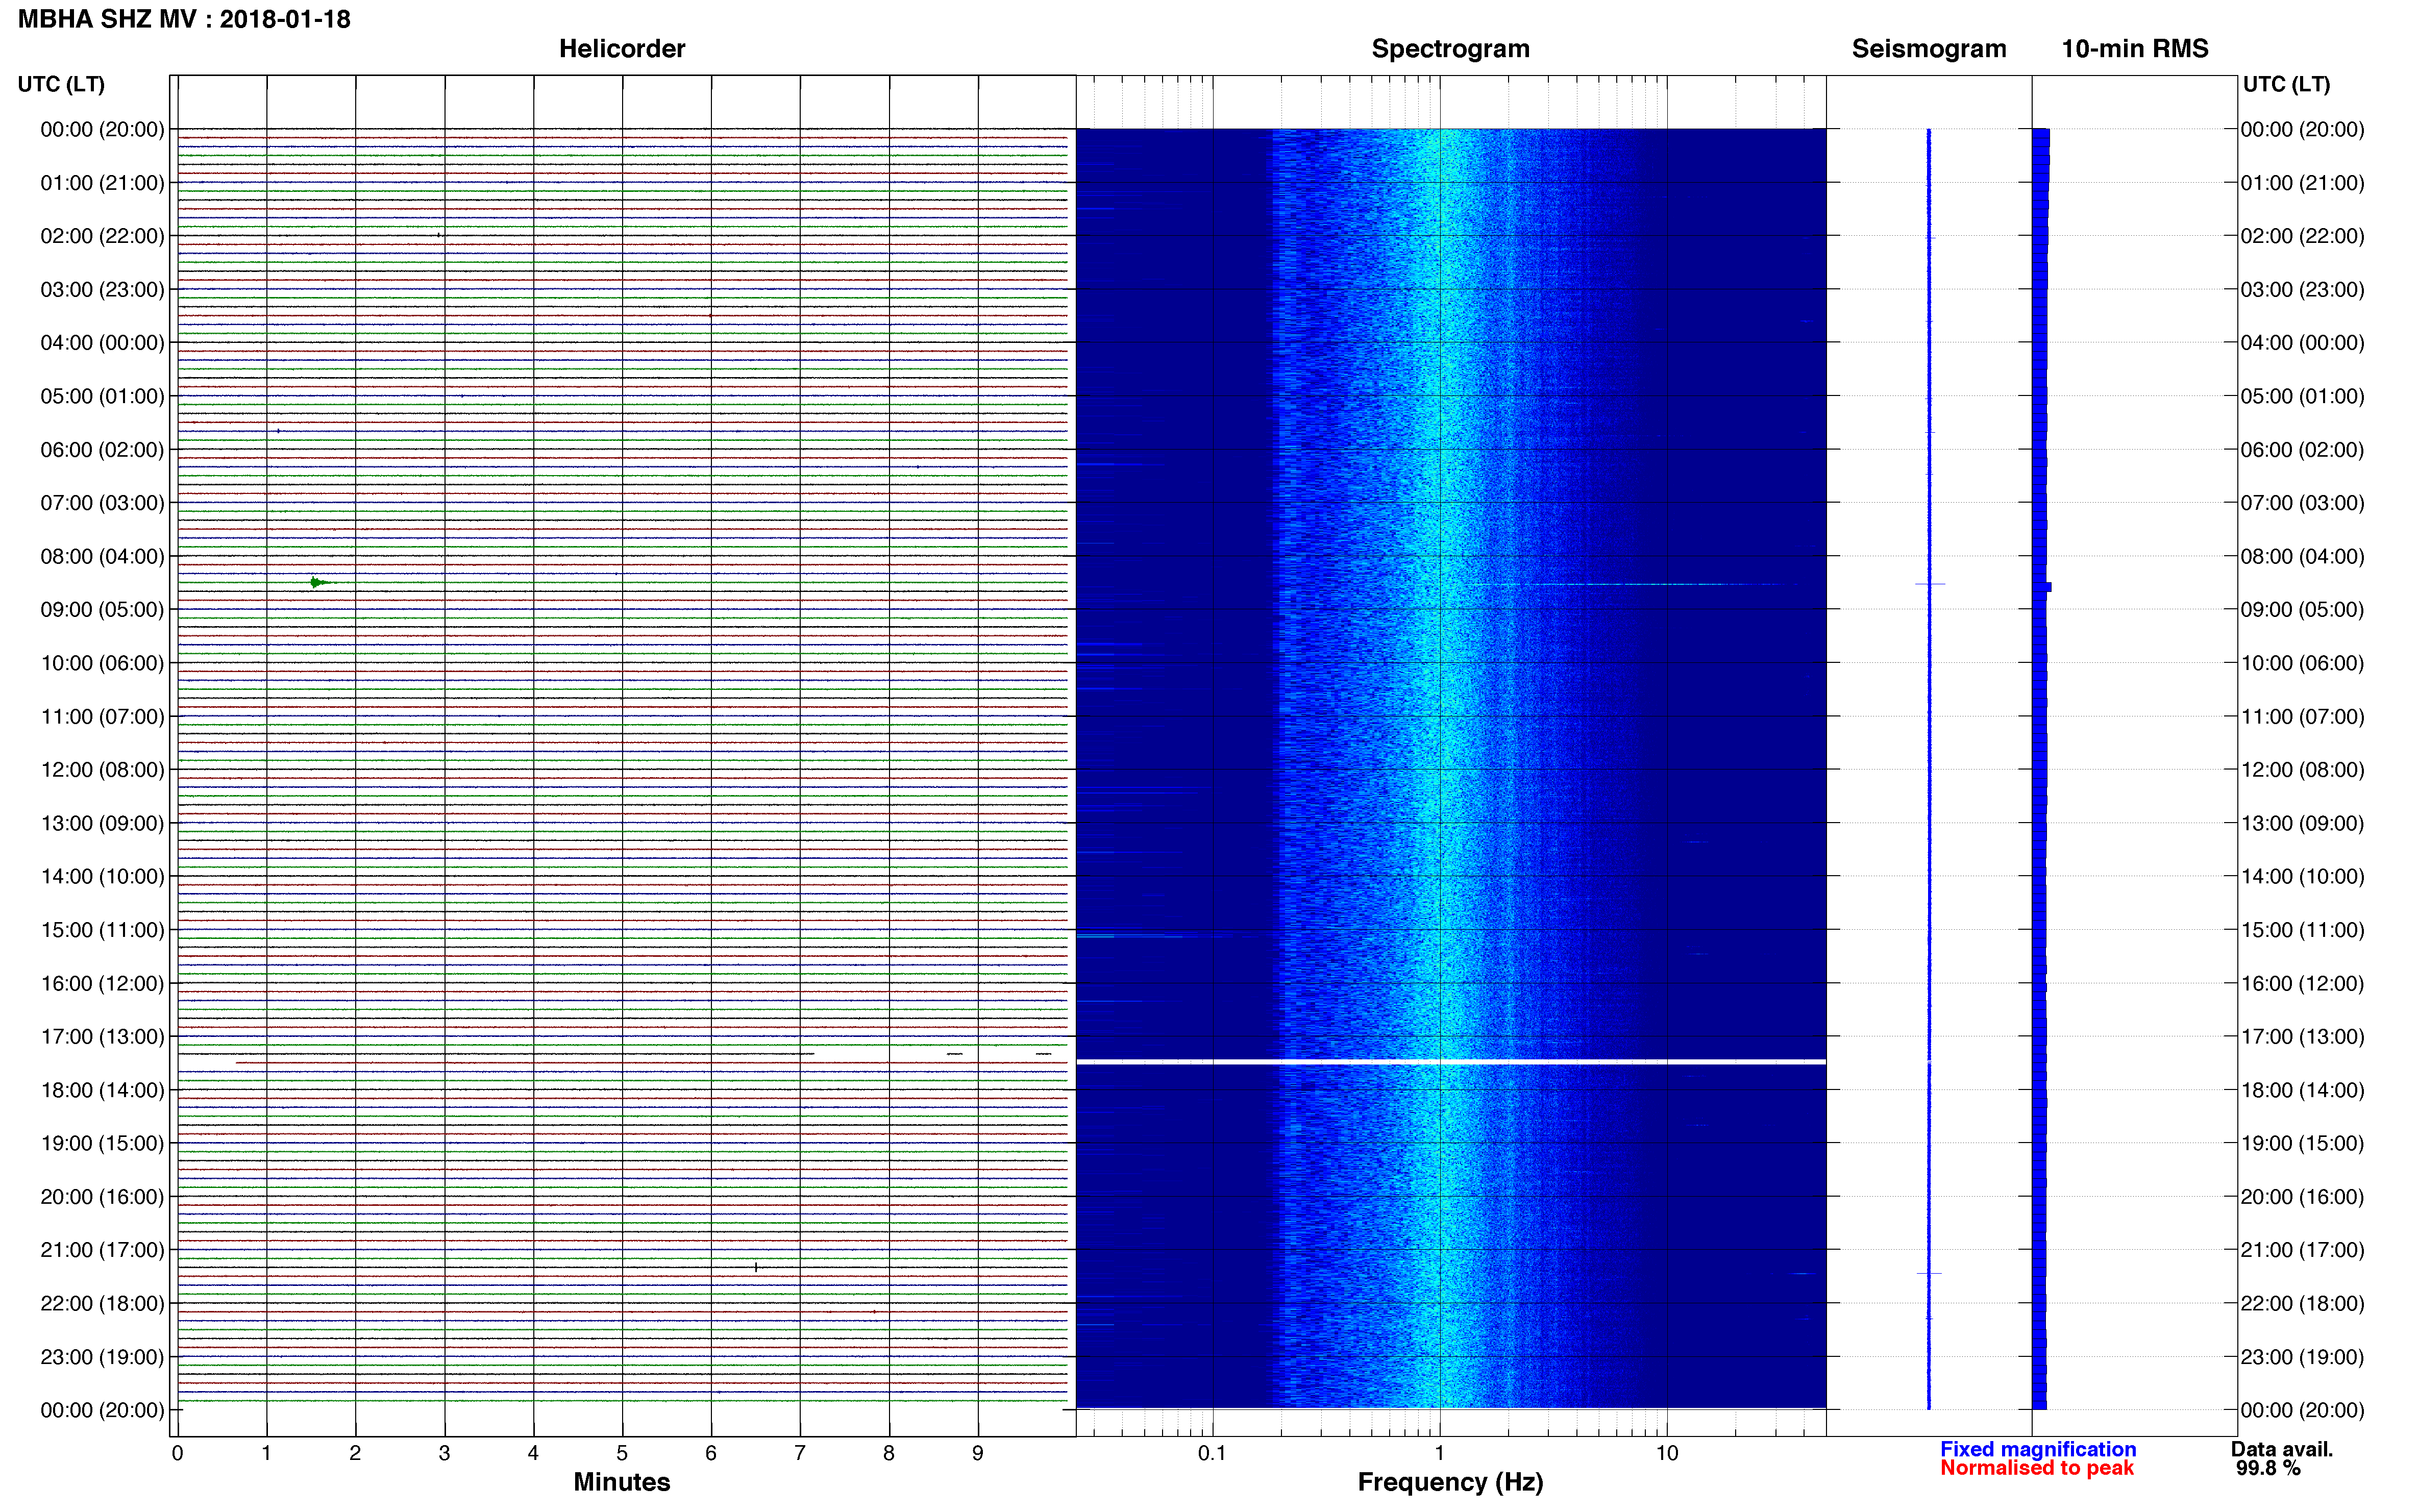Click the "0" tick on the Minutes axis

177,1453
